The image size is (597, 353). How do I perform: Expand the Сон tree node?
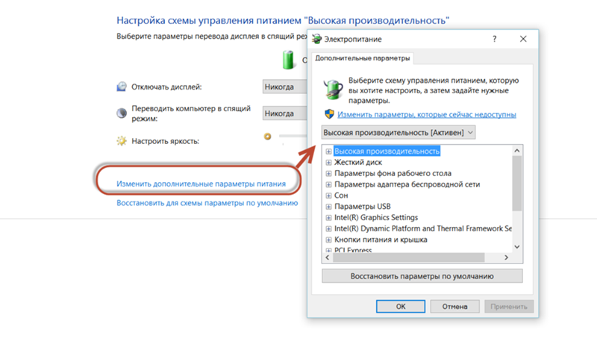click(328, 196)
